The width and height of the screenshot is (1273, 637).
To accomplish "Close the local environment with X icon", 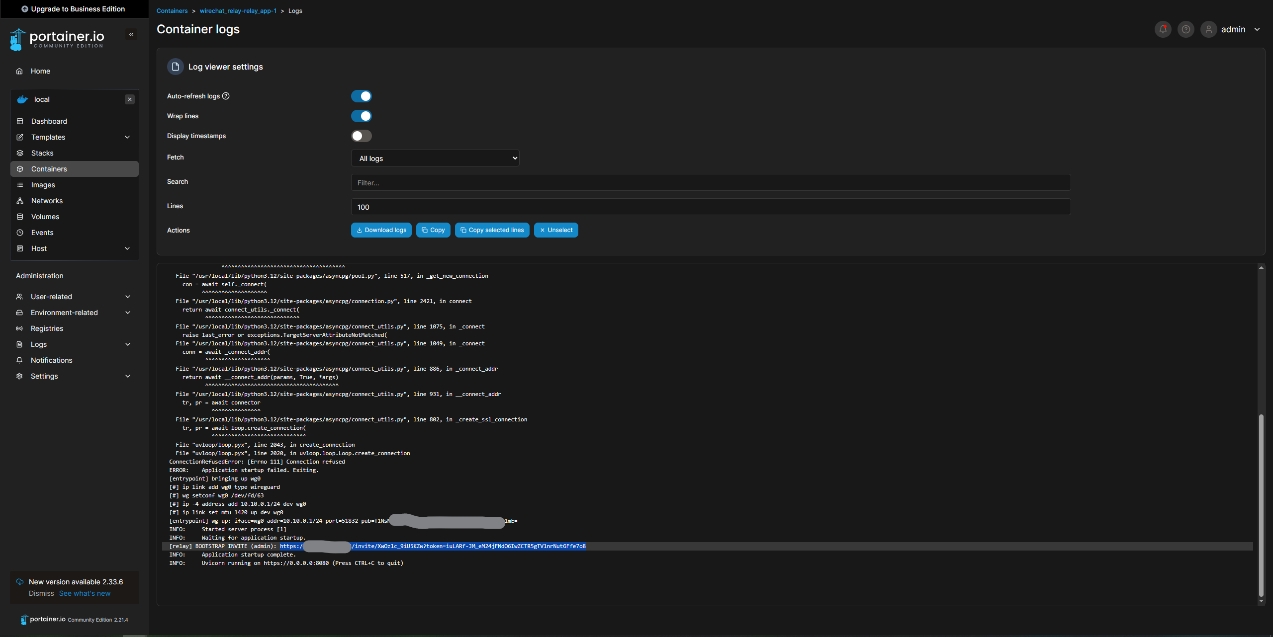I will [130, 99].
